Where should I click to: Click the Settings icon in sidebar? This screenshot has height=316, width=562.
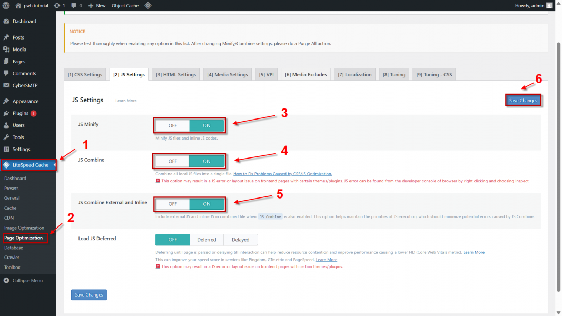tap(6, 149)
